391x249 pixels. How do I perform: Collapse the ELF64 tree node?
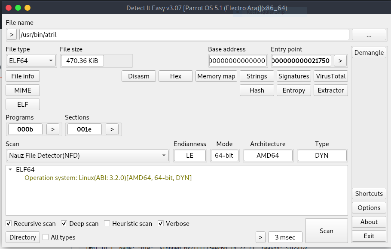point(11,169)
